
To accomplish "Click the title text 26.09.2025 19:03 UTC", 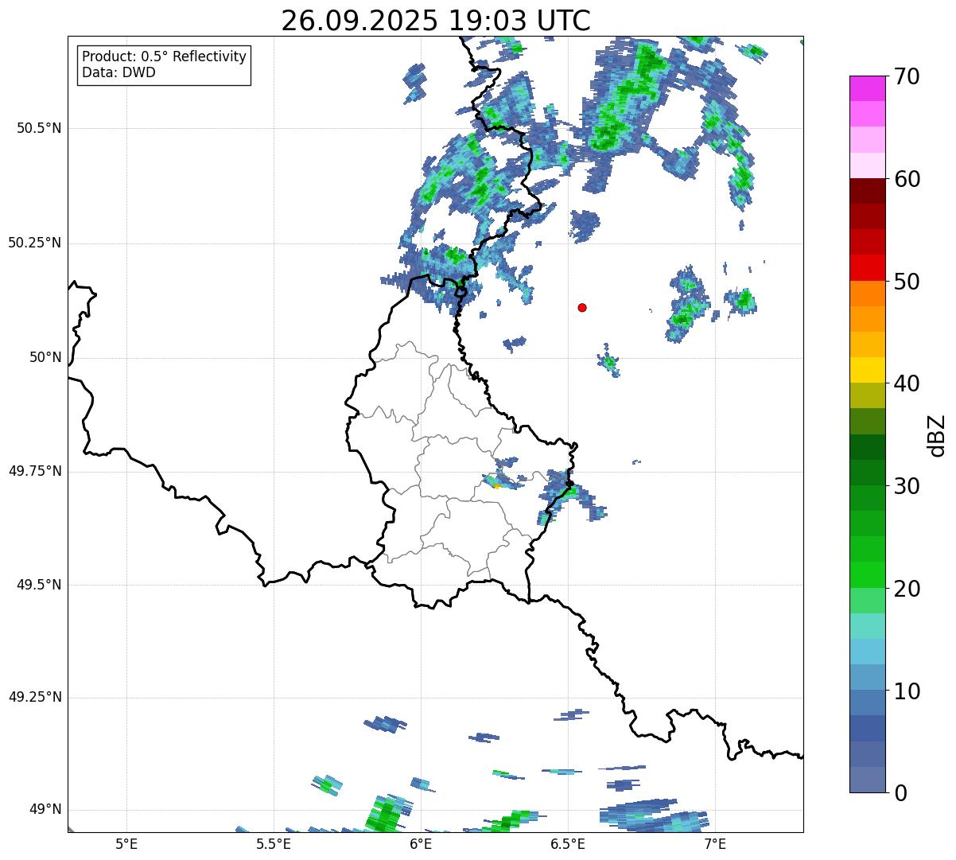I will click(436, 21).
